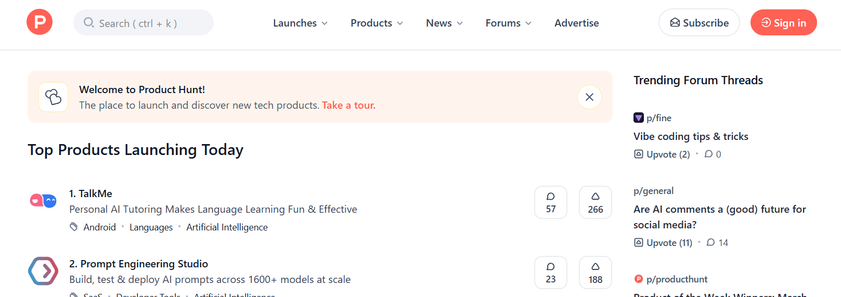Screen dimensions: 841x297
Task: Open the TalkMe product thumbnail
Action: point(43,201)
